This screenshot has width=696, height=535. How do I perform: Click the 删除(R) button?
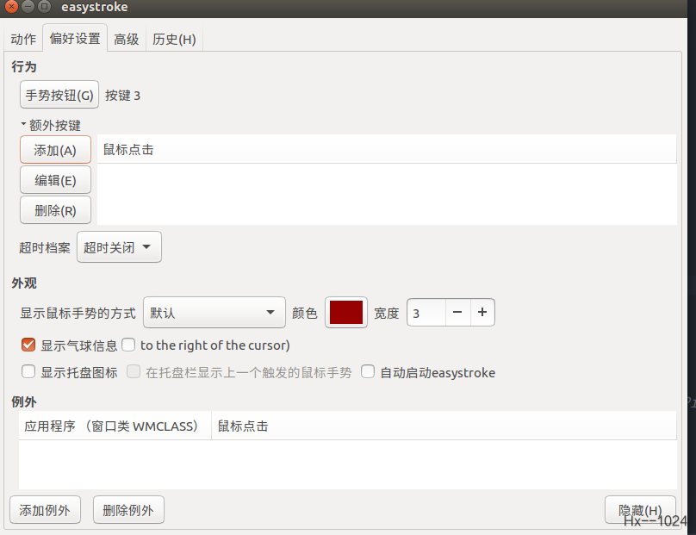tap(55, 210)
